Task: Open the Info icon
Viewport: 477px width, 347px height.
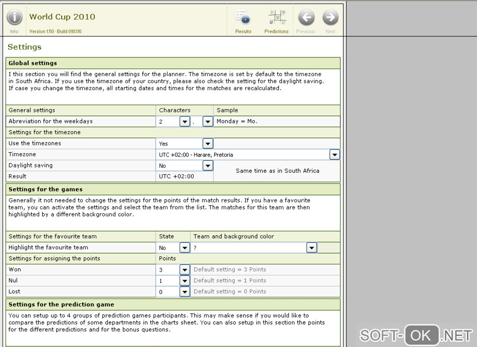Action: (x=14, y=17)
